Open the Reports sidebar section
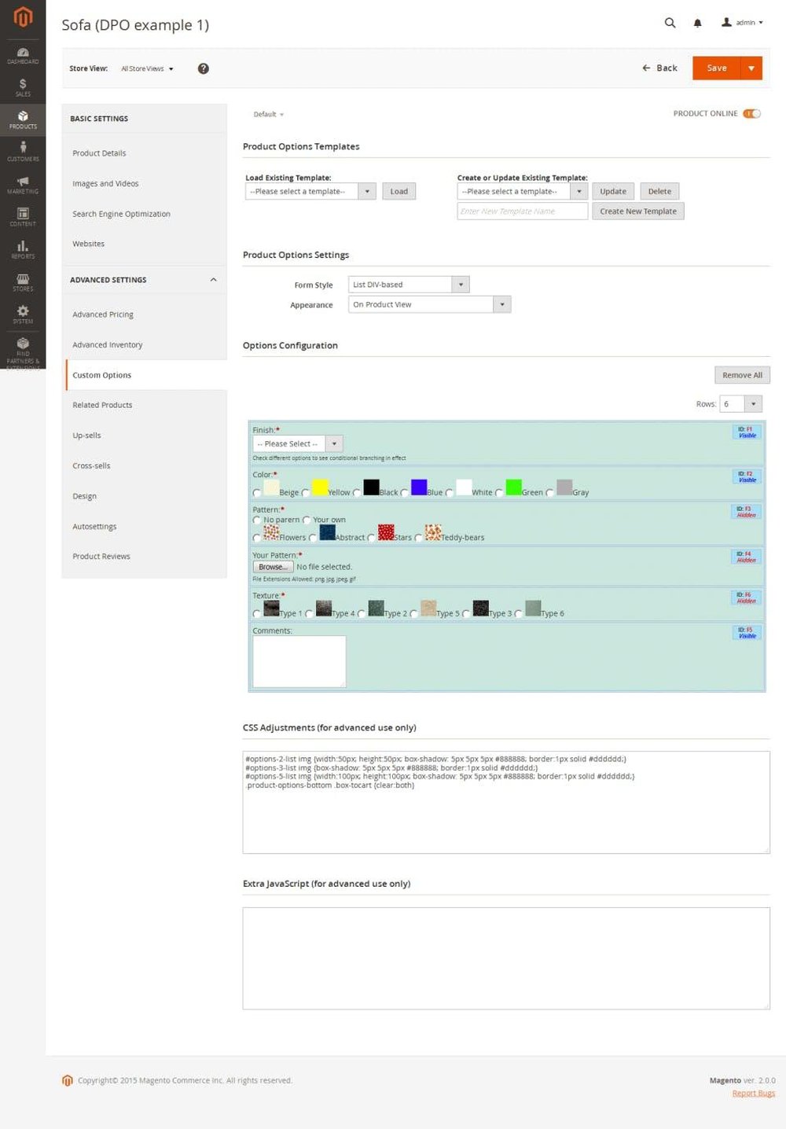 point(23,250)
